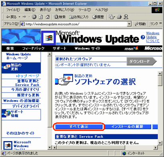The width and height of the screenshot is (164, 157).
Task: Click the Windows logo beside Windows Update title
Action: coord(48,38)
